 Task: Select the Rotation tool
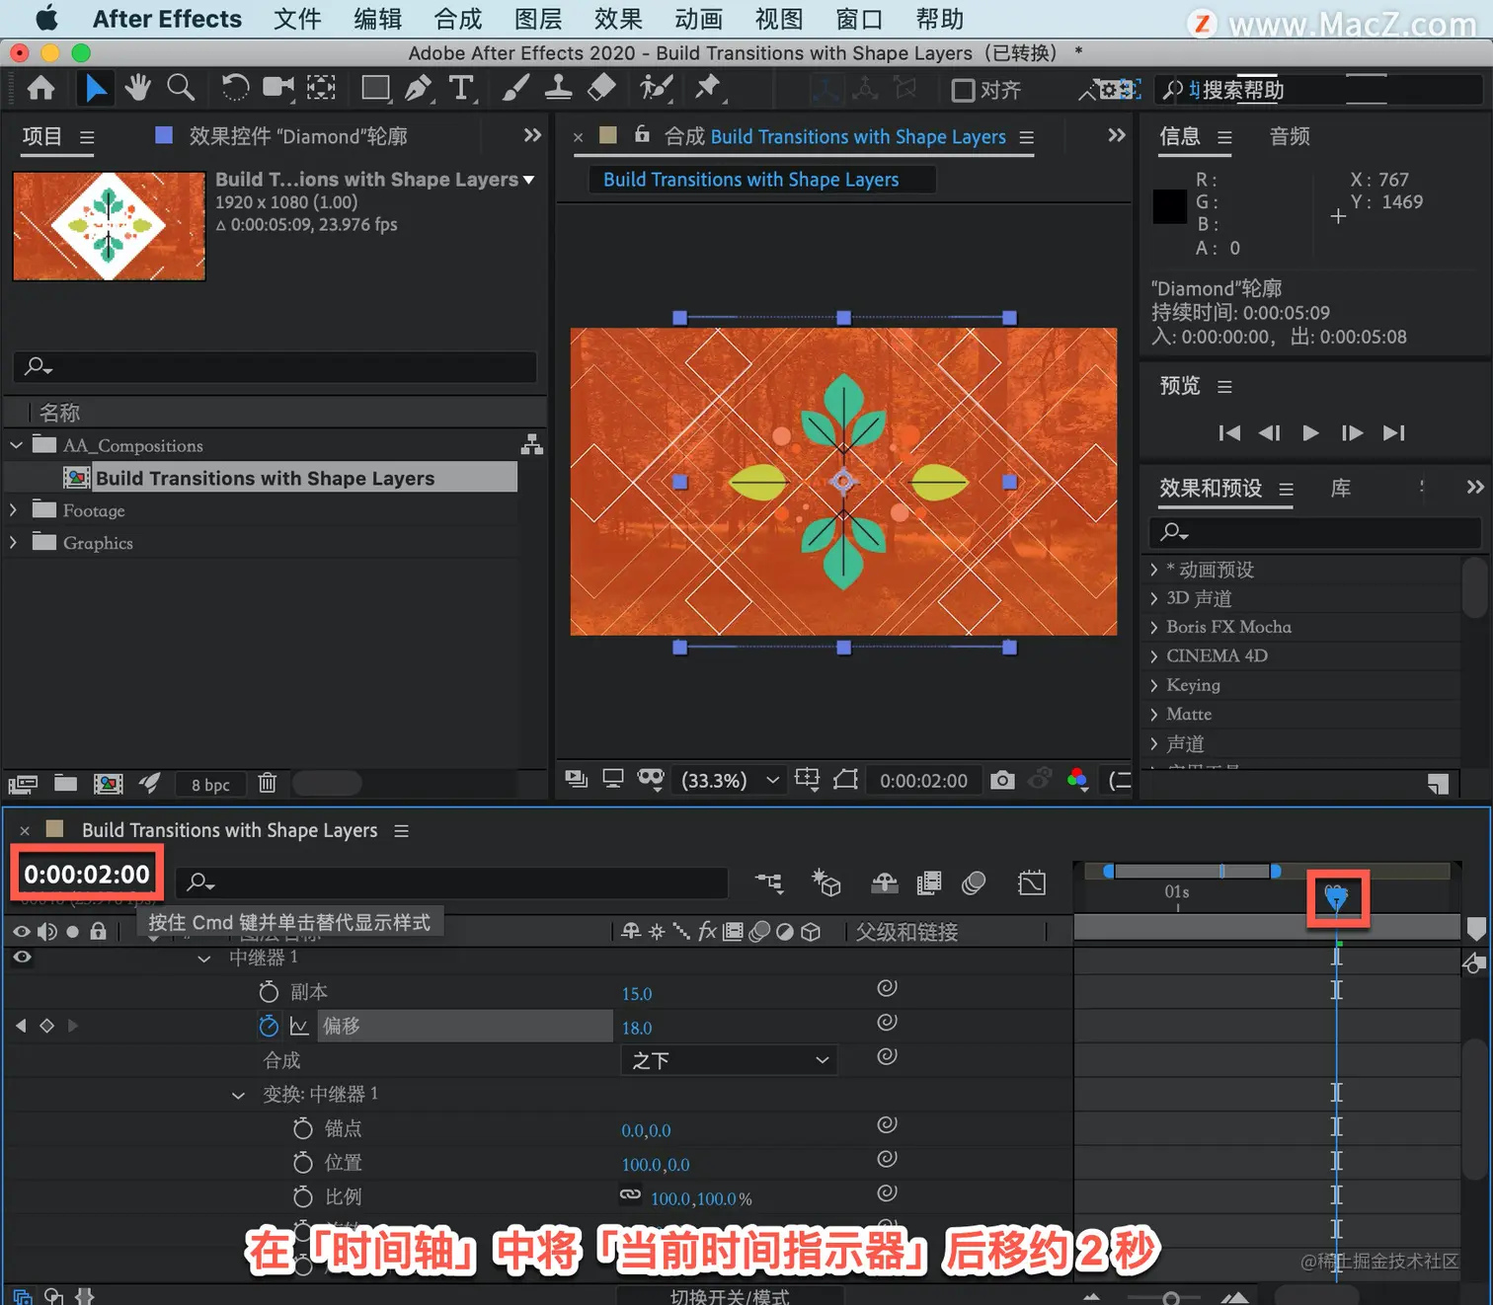(235, 88)
